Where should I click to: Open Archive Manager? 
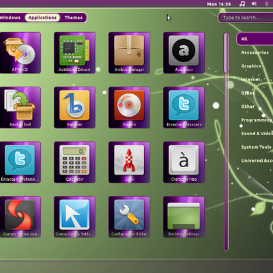coord(129,53)
